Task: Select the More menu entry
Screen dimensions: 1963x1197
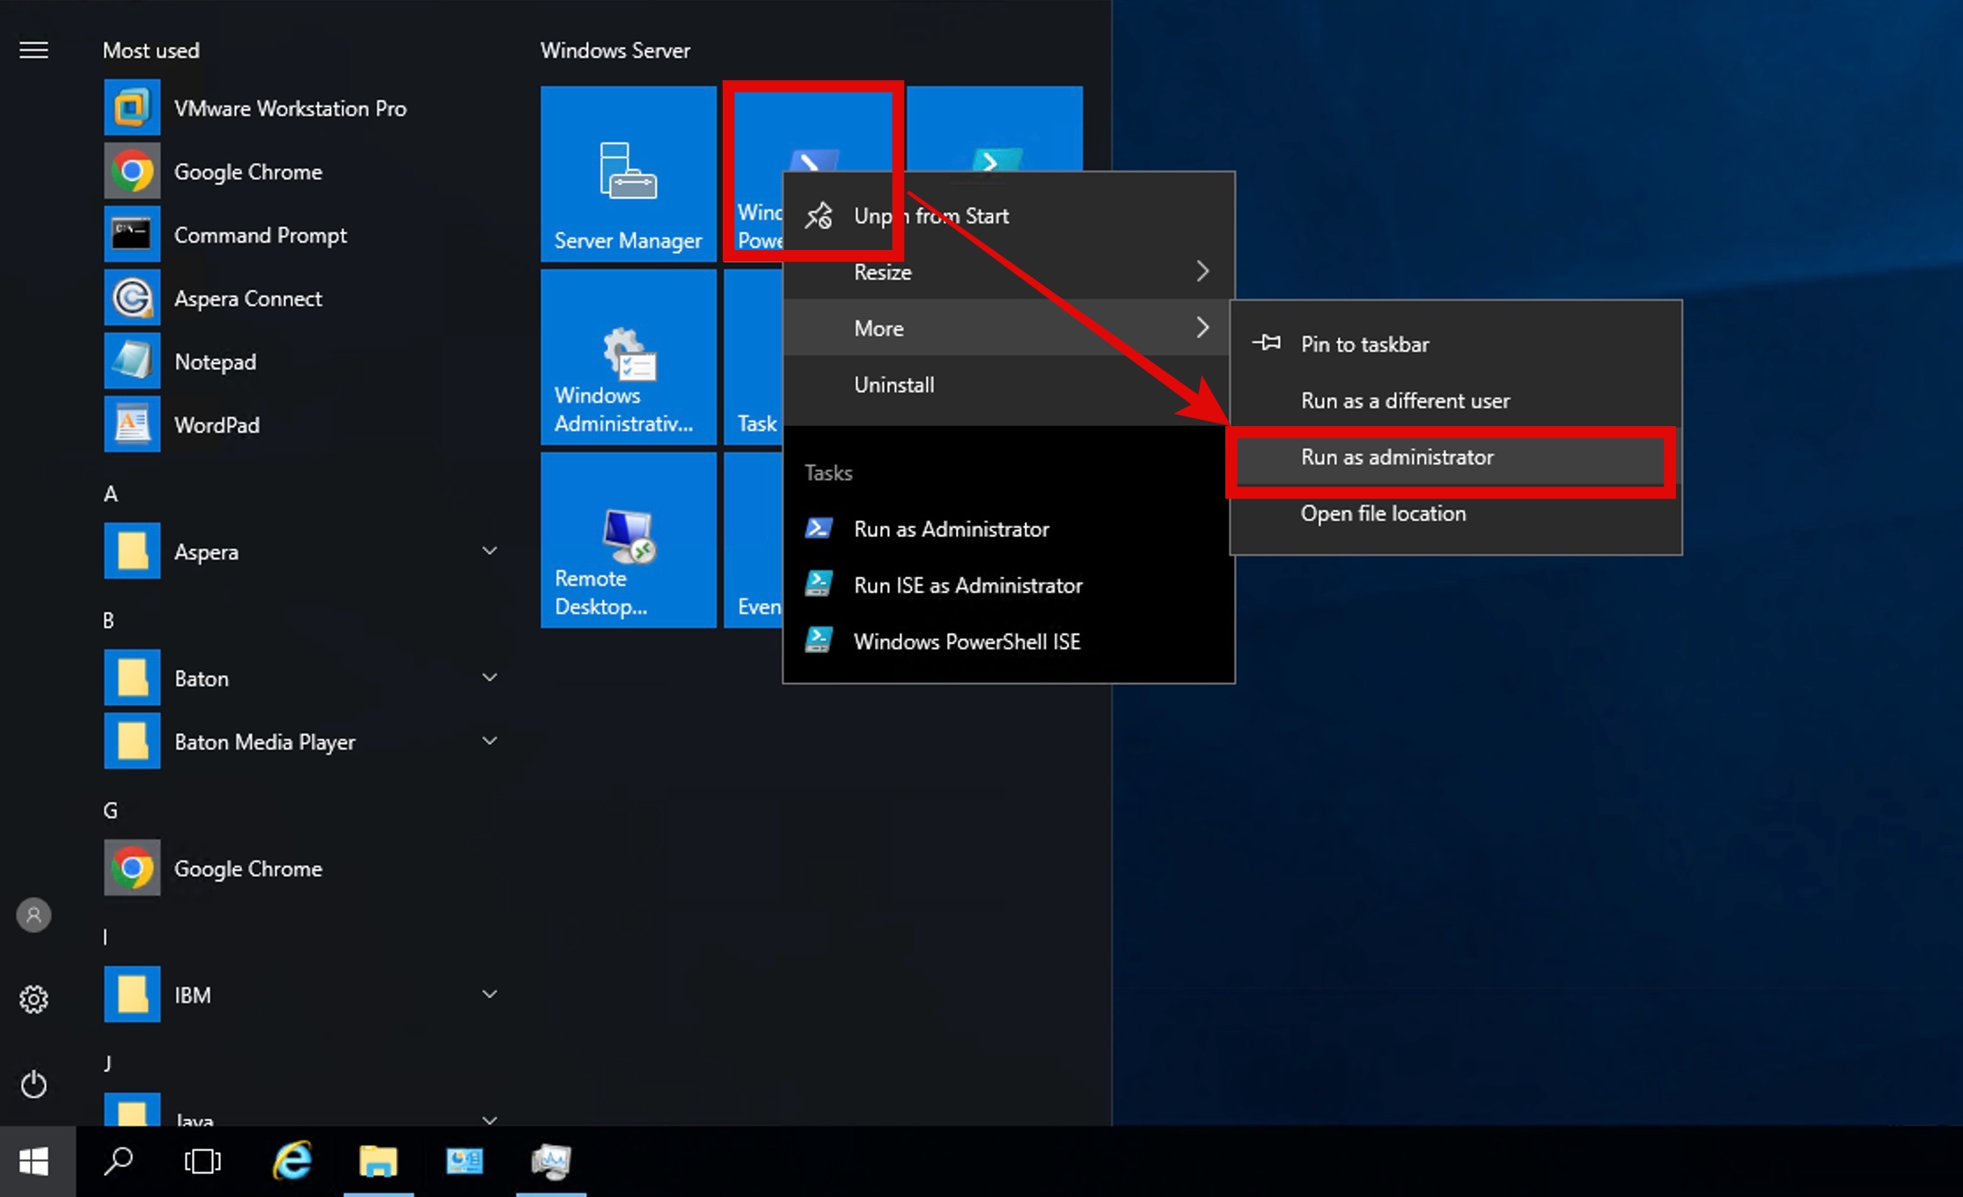Action: (x=1009, y=328)
